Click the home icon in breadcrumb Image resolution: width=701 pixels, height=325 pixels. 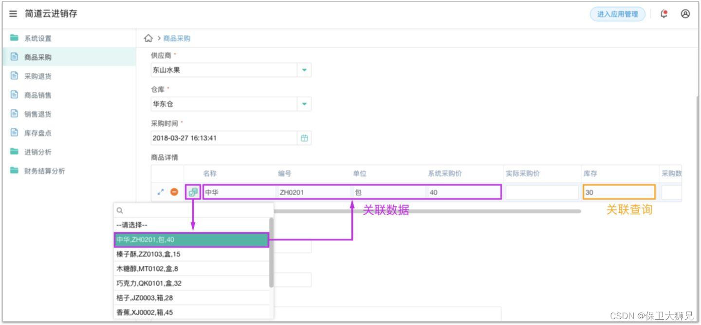coord(148,38)
